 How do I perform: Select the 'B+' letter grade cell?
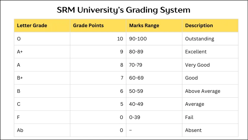point(21,78)
